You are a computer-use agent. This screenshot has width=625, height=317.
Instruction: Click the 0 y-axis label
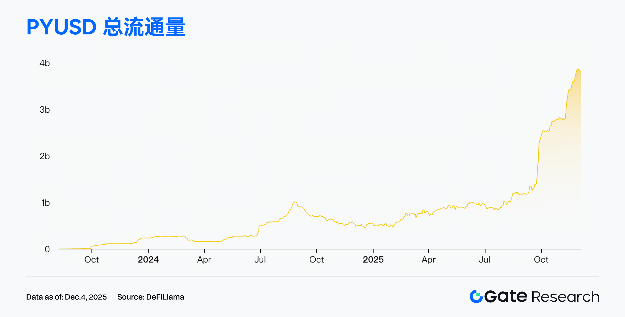coord(47,249)
